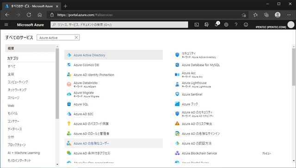Select the ストレージ category

(13, 98)
